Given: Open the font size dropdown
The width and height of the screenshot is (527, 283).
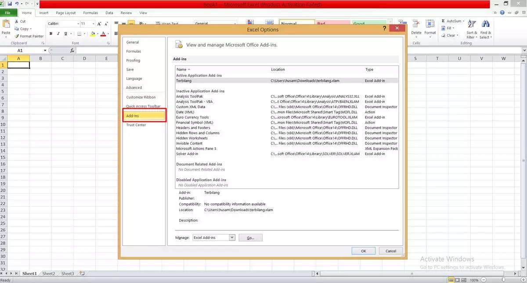Looking at the screenshot, I should [x=93, y=24].
